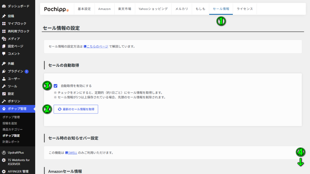Viewport: 310px width, 174px height.
Task: Disable the 自動取得を有効にする checkbox
Action: pos(56,86)
